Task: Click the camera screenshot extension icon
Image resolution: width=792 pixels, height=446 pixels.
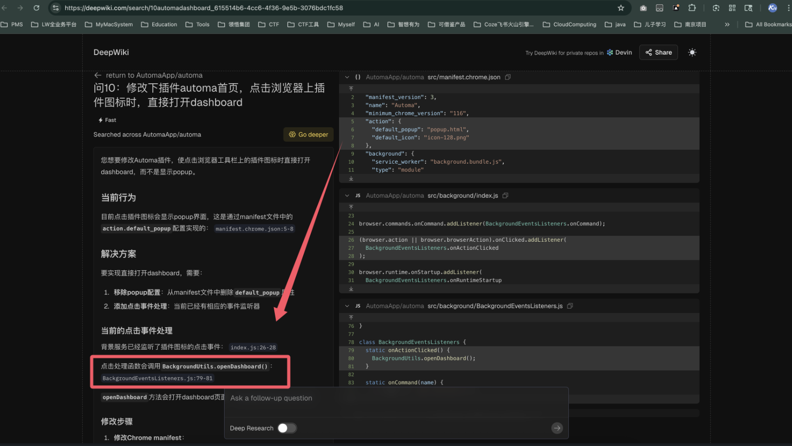Action: [x=643, y=8]
